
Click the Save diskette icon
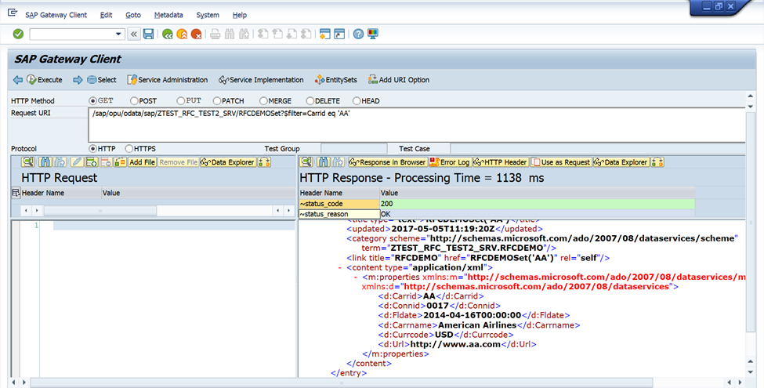tap(149, 34)
